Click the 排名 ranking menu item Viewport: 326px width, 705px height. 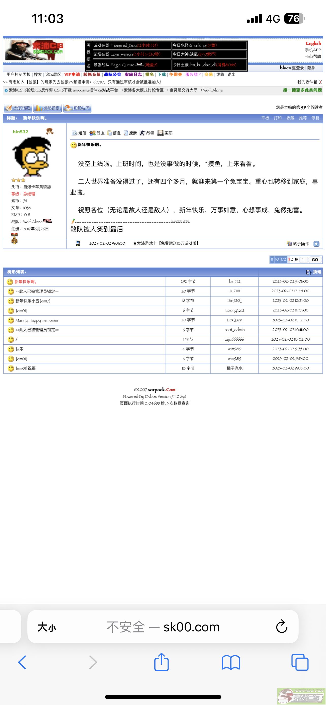coord(150,74)
